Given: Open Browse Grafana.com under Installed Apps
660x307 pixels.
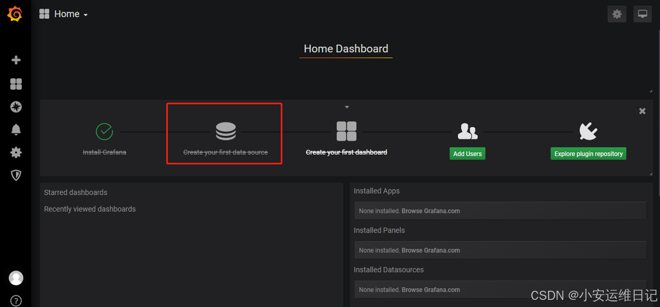Looking at the screenshot, I should [x=431, y=211].
